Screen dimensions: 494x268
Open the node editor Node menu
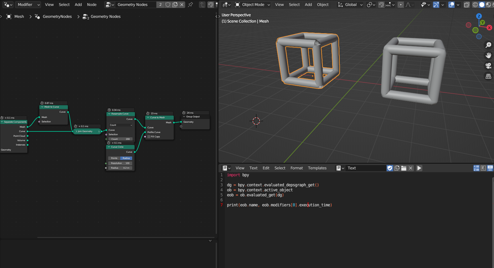pos(92,5)
